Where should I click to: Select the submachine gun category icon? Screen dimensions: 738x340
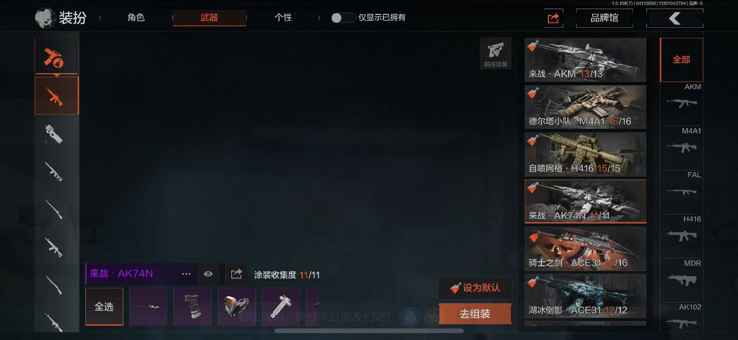point(54,133)
